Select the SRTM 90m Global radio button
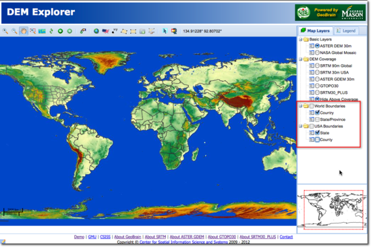The image size is (371, 247). click(x=317, y=66)
